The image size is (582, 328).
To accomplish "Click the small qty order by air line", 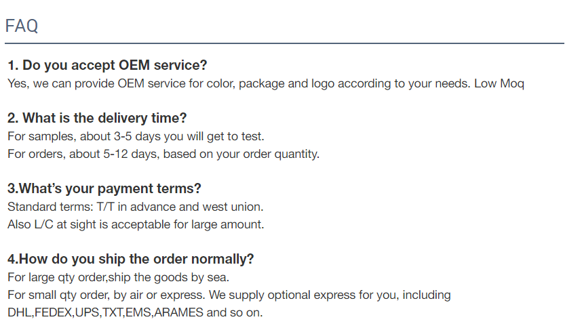I will coord(229,295).
